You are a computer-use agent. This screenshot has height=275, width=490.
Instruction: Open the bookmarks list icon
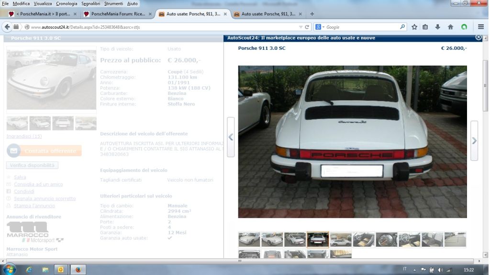point(425,27)
